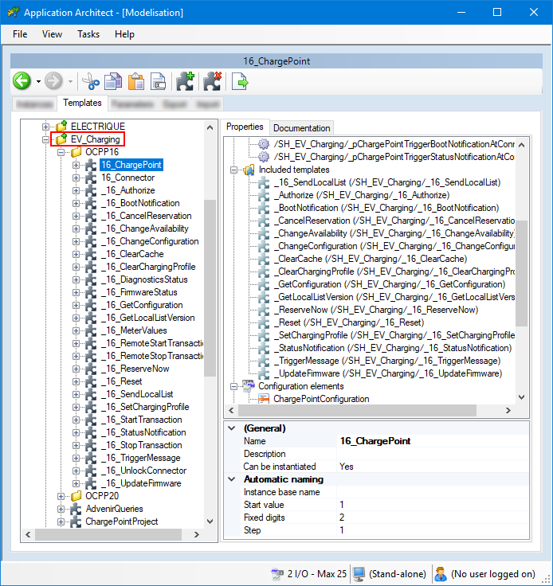This screenshot has width=553, height=586.
Task: Click the _Reset included template icon
Action: click(x=264, y=322)
